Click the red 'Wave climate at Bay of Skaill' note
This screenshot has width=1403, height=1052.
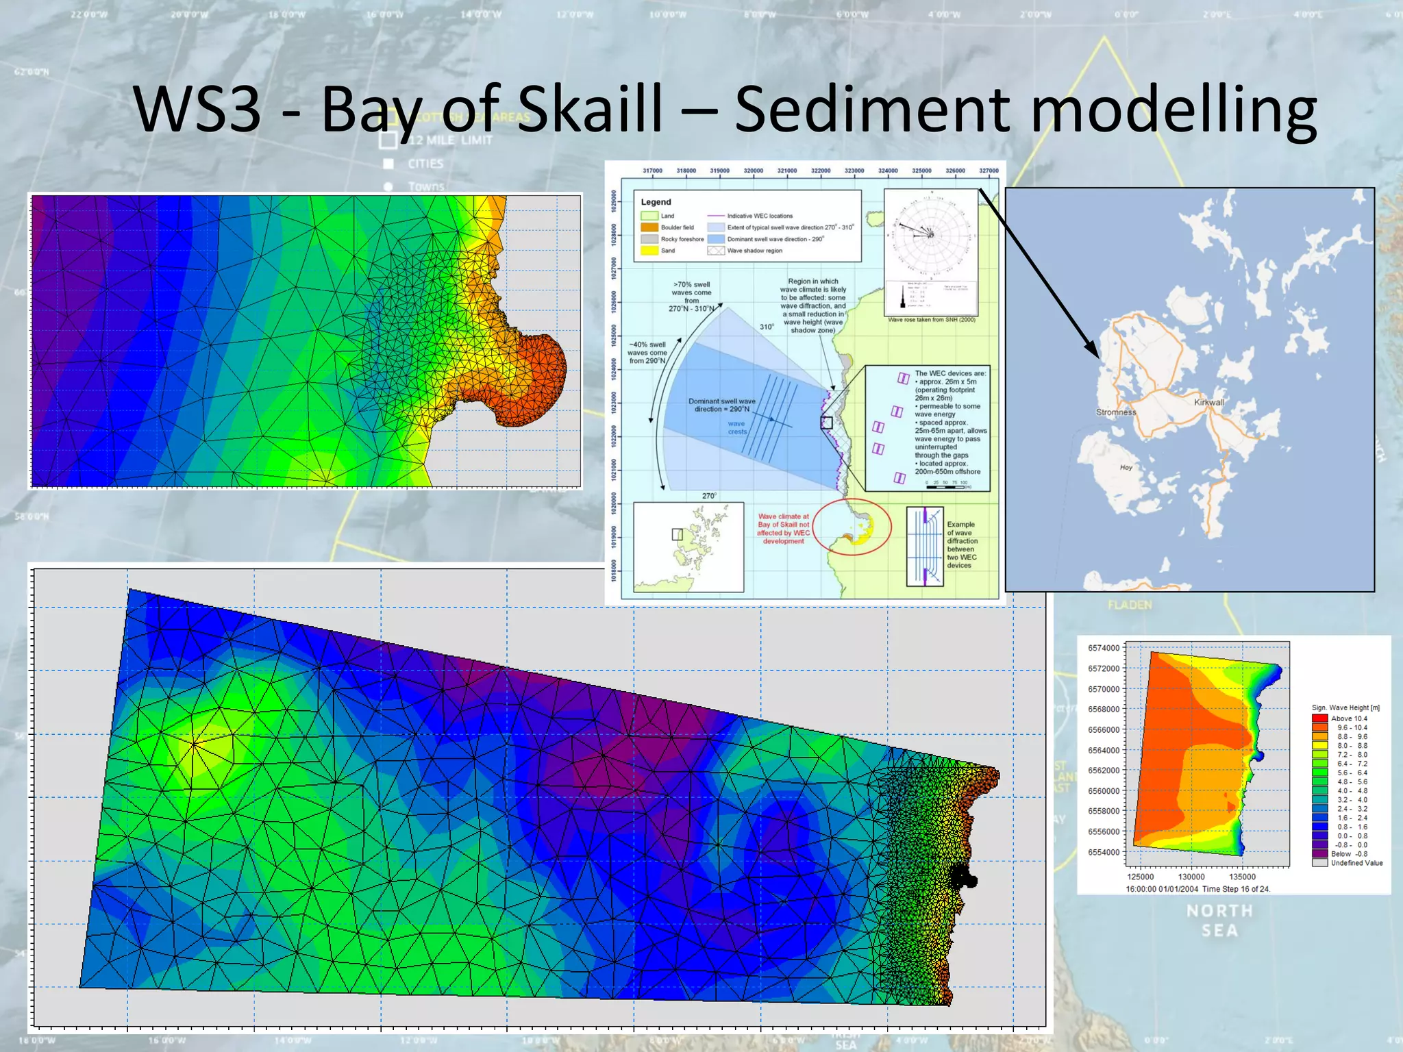pyautogui.click(x=784, y=529)
